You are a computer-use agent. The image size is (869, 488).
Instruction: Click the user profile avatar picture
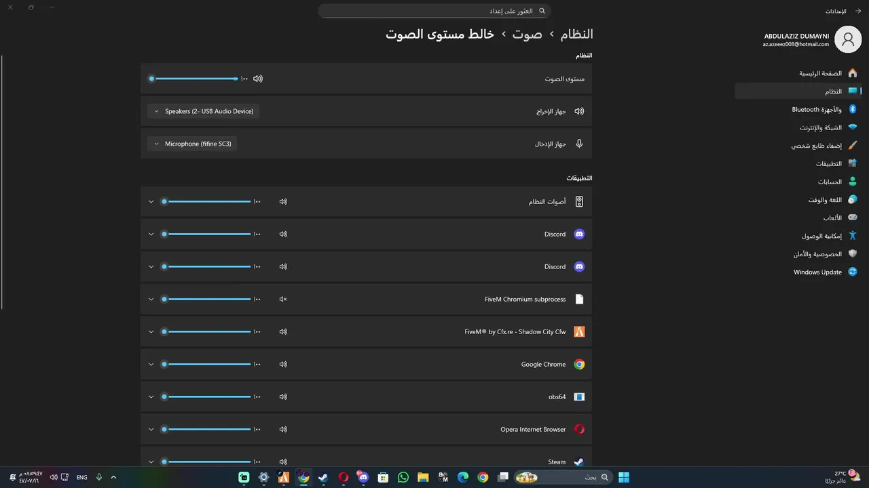click(848, 40)
